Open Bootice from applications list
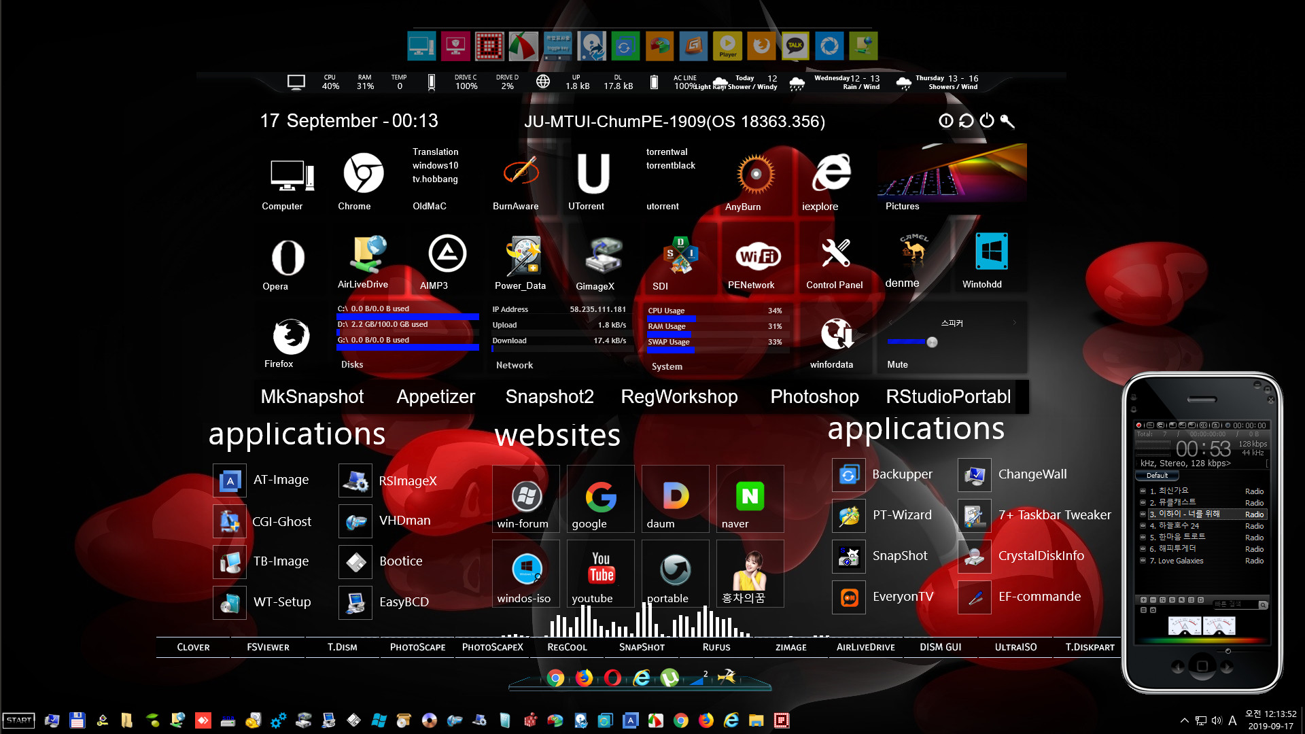 point(382,561)
